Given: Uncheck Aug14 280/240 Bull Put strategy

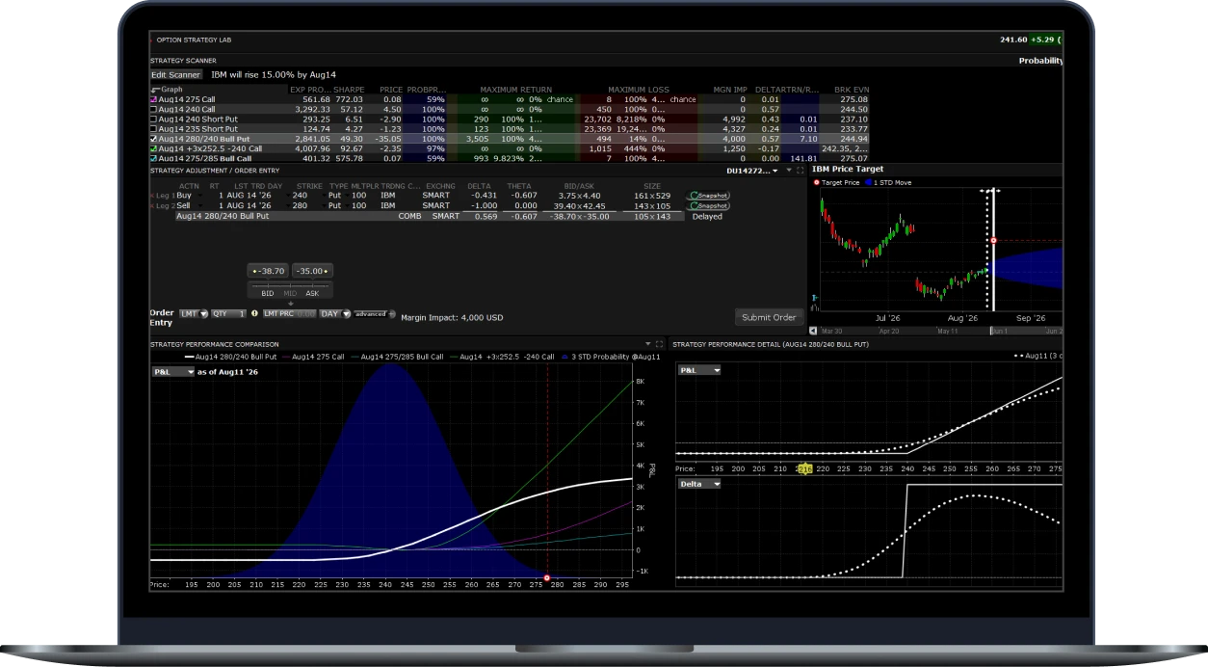Looking at the screenshot, I should 153,139.
